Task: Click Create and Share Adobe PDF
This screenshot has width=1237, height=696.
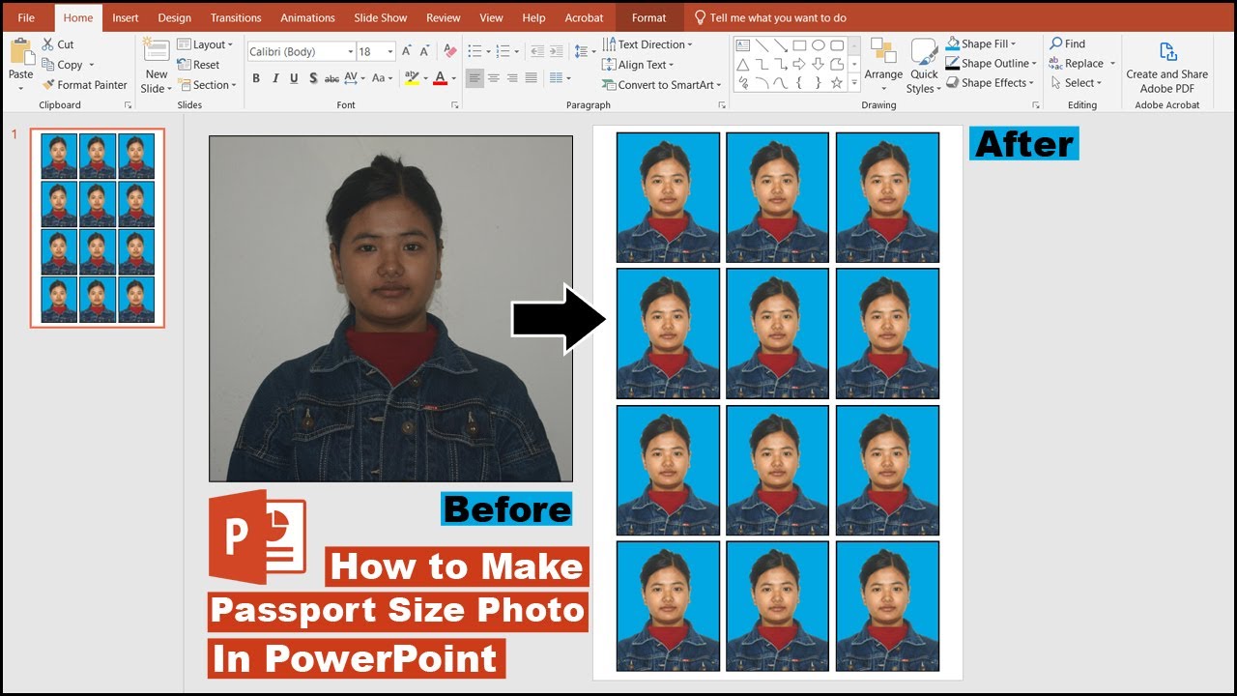Action: tap(1167, 67)
